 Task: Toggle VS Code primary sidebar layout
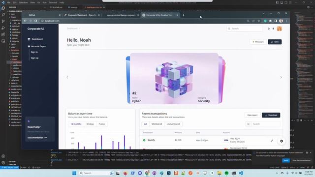(x=277, y=2)
